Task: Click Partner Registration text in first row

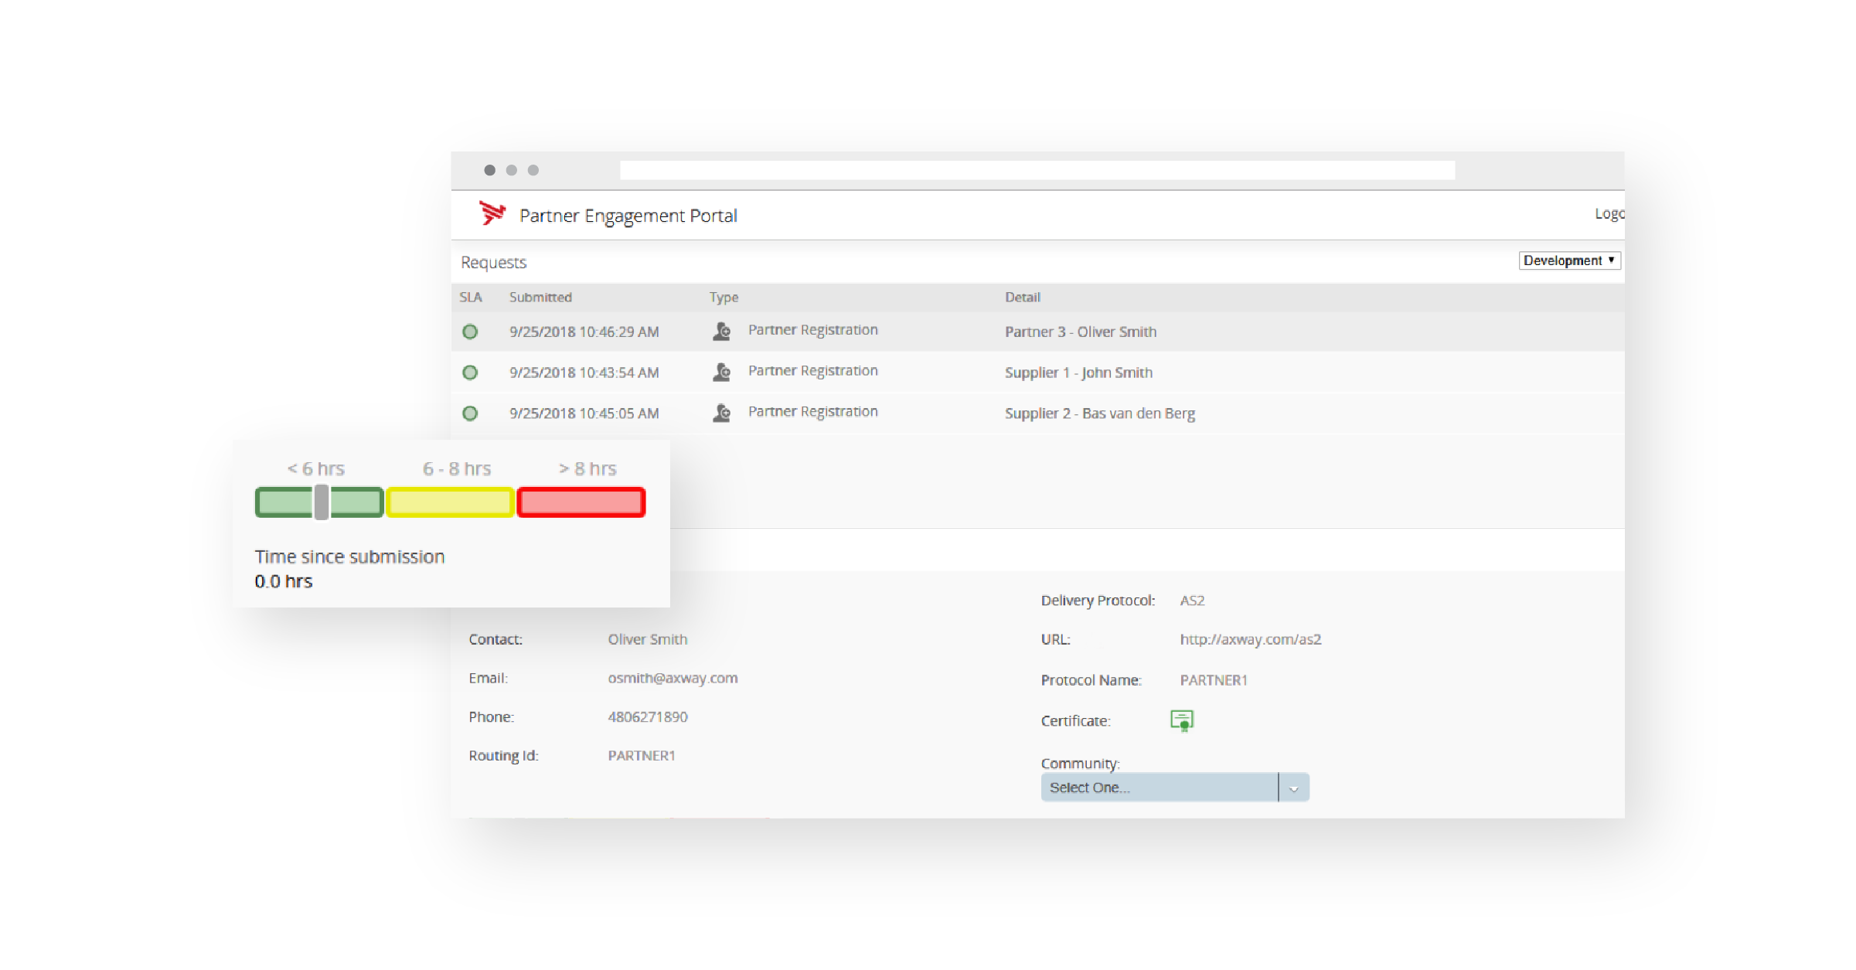Action: coord(812,330)
